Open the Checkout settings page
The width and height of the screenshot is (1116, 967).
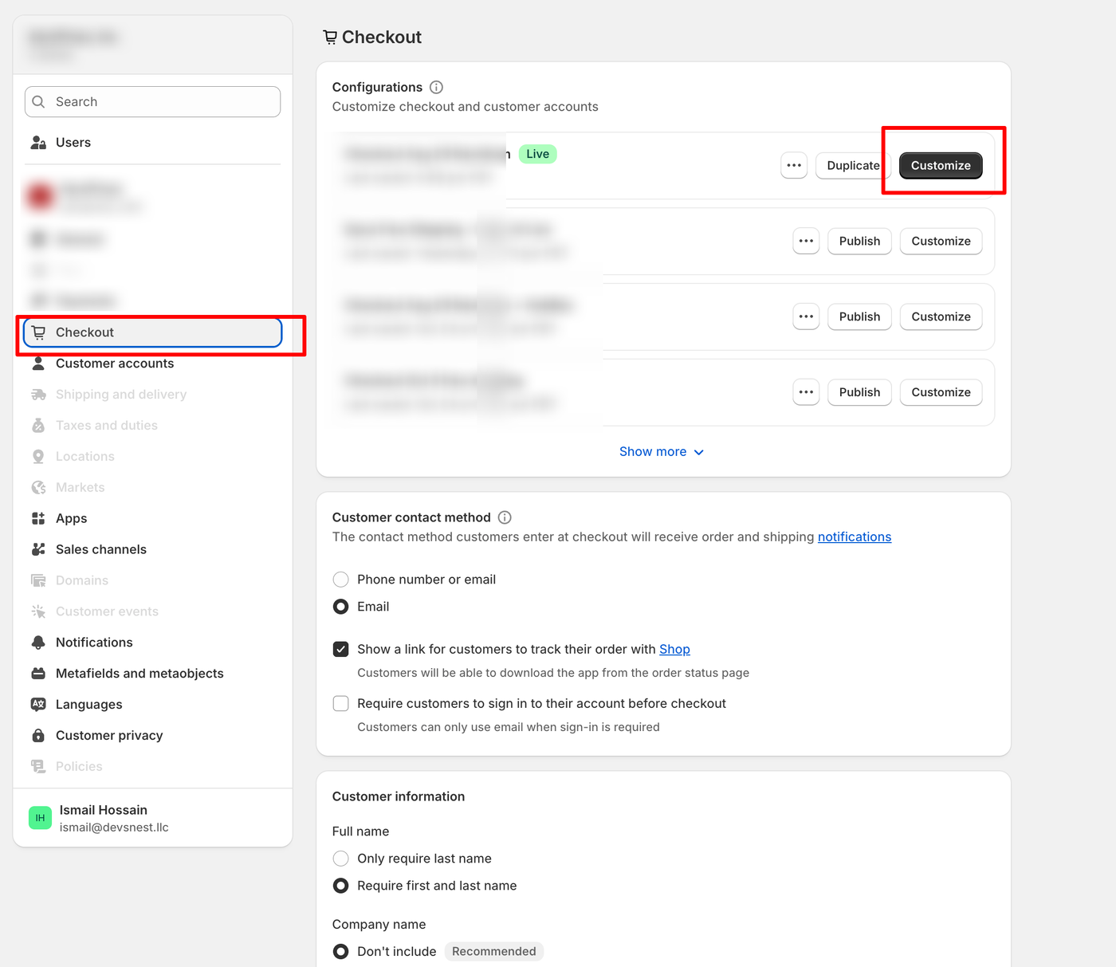pyautogui.click(x=152, y=332)
